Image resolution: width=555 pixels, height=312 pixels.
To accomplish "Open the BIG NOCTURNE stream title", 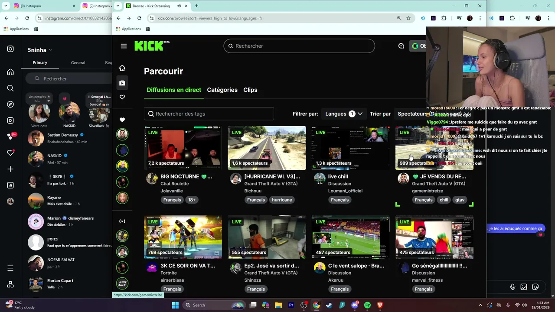I will click(x=186, y=176).
